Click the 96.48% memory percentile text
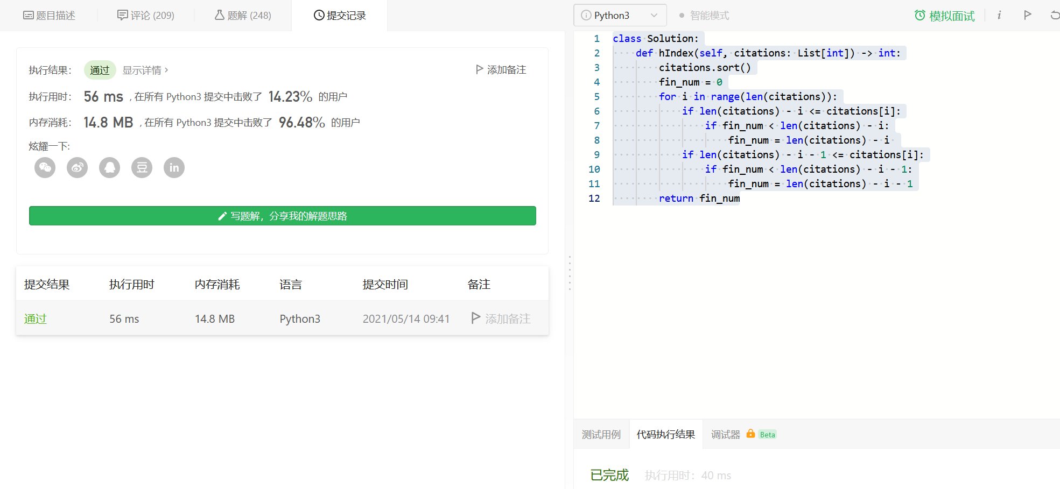The image size is (1060, 489). 302,122
